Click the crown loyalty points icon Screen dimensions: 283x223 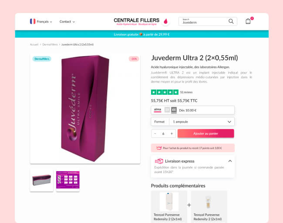pyautogui.click(x=159, y=148)
